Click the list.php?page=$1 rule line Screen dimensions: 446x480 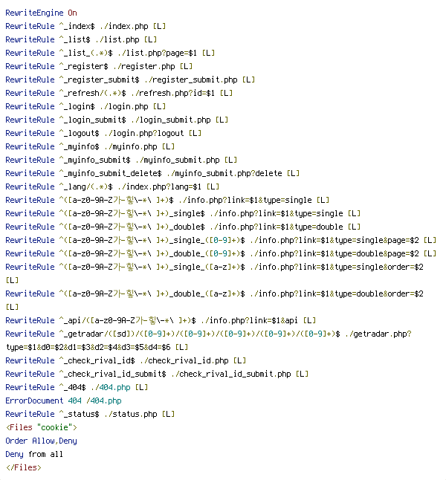110,53
